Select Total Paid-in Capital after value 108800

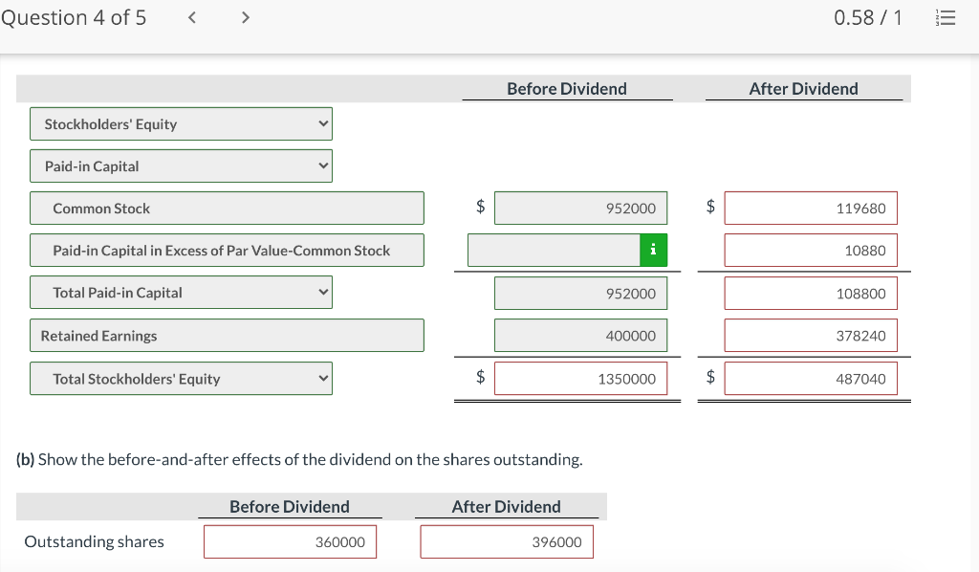(x=811, y=294)
